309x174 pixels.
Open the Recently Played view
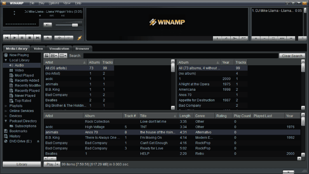27,91
